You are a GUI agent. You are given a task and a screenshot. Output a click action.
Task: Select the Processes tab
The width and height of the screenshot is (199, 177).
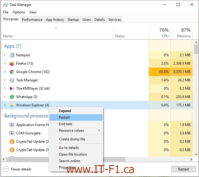click(x=11, y=19)
